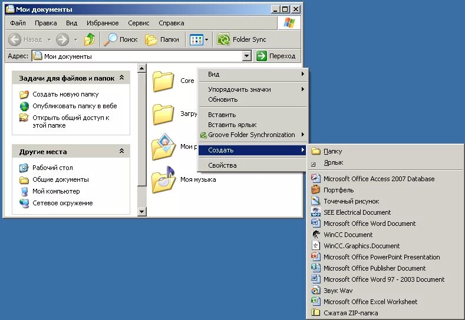Click the scrollbar up arrow in task pane
465x320 pixels.
click(142, 68)
